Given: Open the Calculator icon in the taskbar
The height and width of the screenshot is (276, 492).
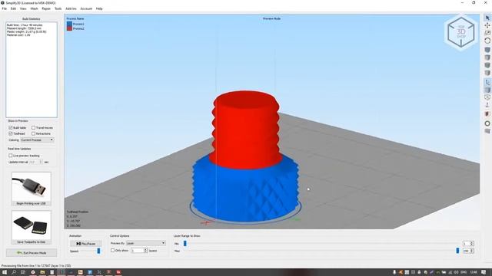Looking at the screenshot, I should tap(52, 272).
